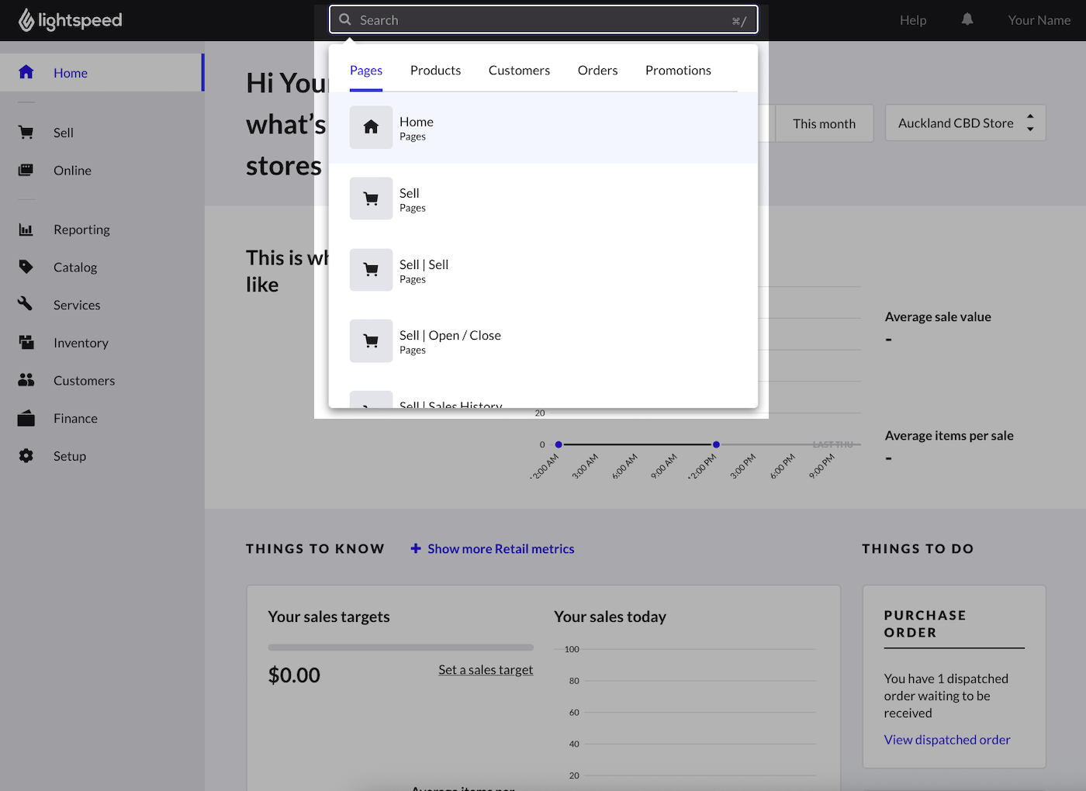This screenshot has width=1086, height=791.
Task: Click the notification bell icon
Action: [967, 19]
